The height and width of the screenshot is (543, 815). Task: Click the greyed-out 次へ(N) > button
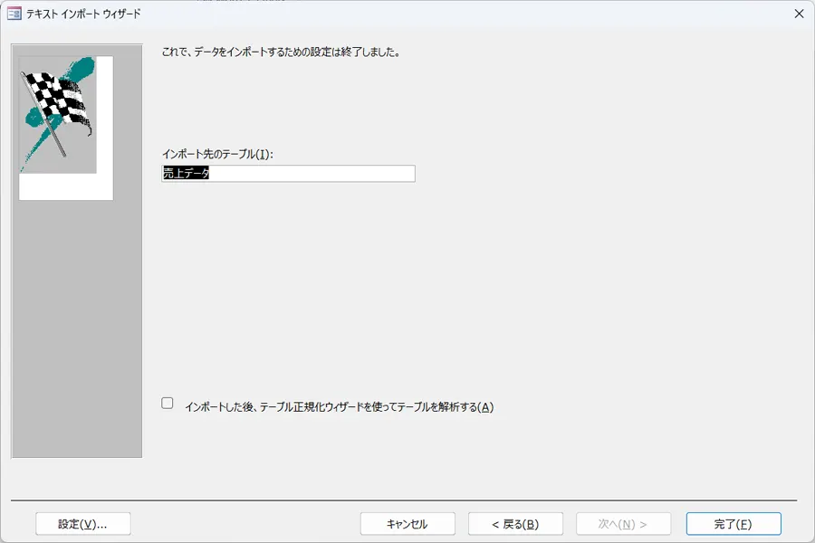[623, 524]
